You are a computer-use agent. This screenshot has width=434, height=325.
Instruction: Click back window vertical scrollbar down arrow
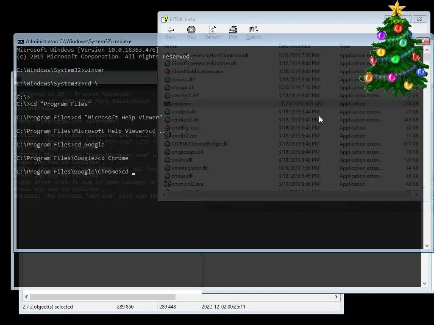tap(424, 283)
